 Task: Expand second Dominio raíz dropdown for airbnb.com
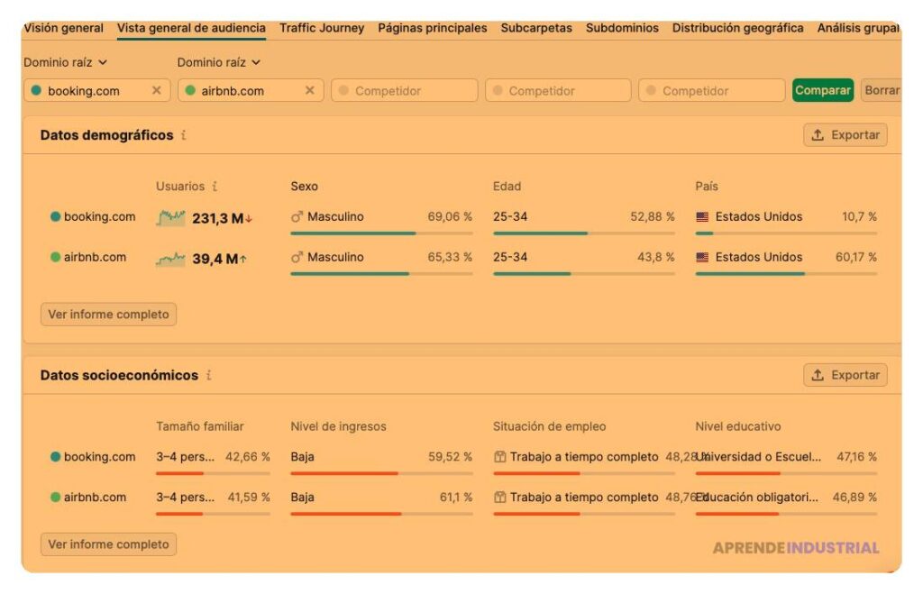click(x=219, y=62)
